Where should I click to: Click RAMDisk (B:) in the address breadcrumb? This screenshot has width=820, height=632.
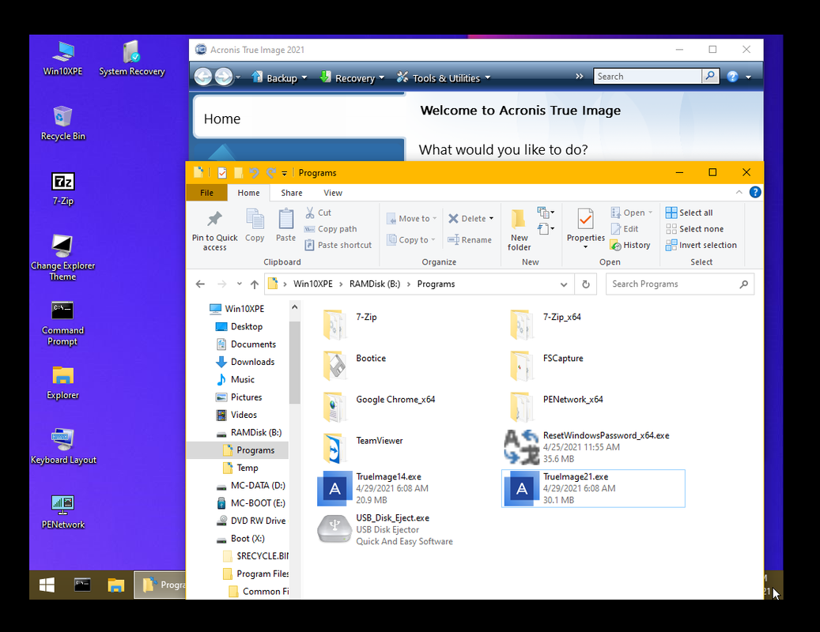tap(375, 284)
